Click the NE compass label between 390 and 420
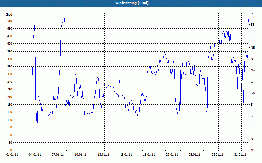Viewport: 262px width, 163px height. point(253,48)
